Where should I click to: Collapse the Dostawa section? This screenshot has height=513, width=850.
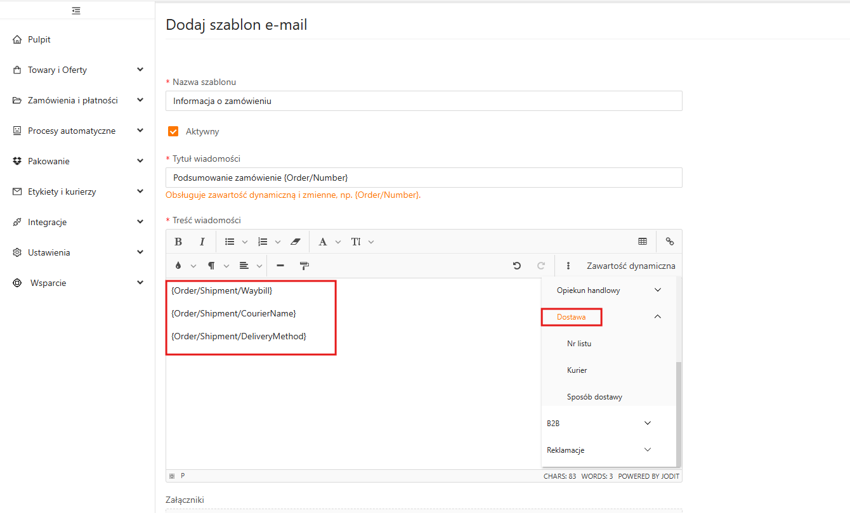657,316
